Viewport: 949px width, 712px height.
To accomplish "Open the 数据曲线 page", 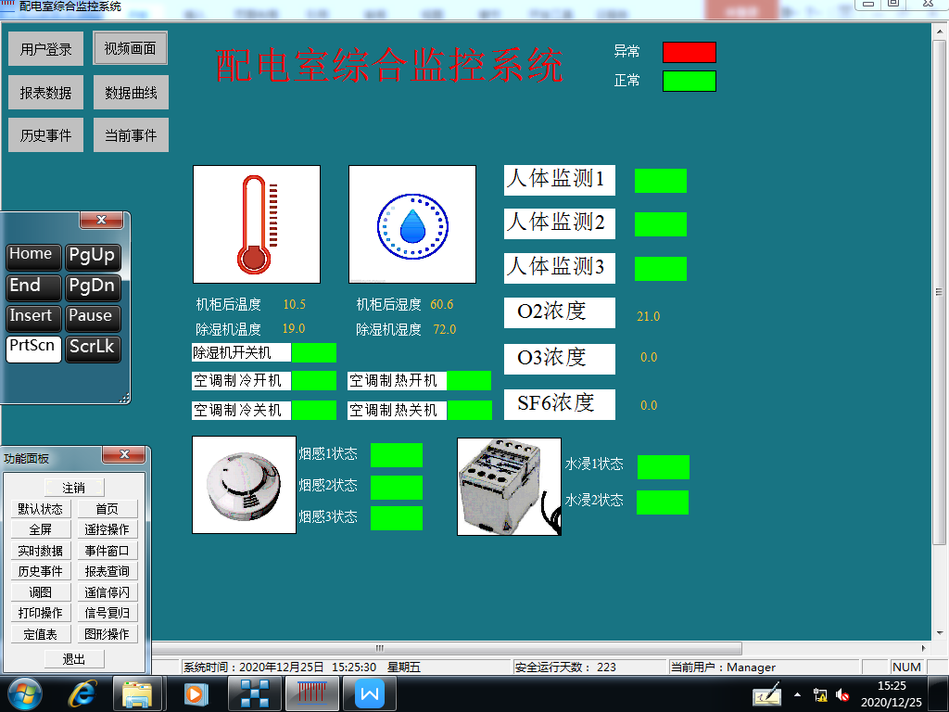I will coord(131,93).
